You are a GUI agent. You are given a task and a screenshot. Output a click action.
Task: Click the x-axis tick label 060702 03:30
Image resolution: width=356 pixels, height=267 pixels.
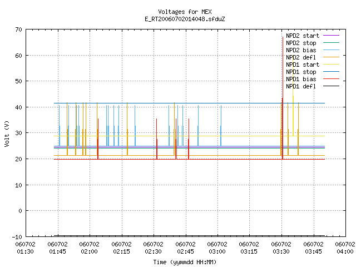click(281, 248)
